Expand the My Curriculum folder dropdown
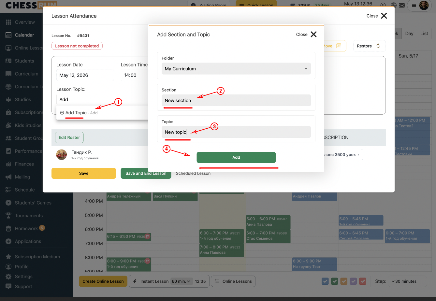 coord(236,69)
